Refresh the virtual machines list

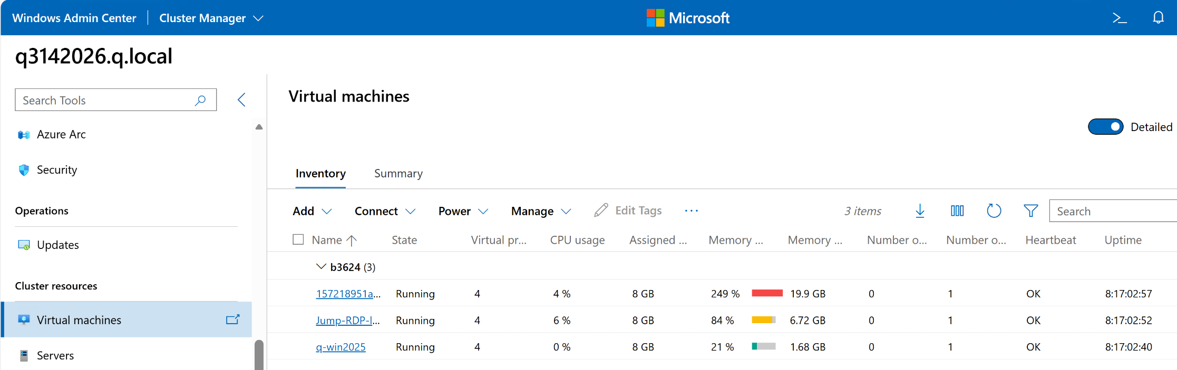coord(994,211)
